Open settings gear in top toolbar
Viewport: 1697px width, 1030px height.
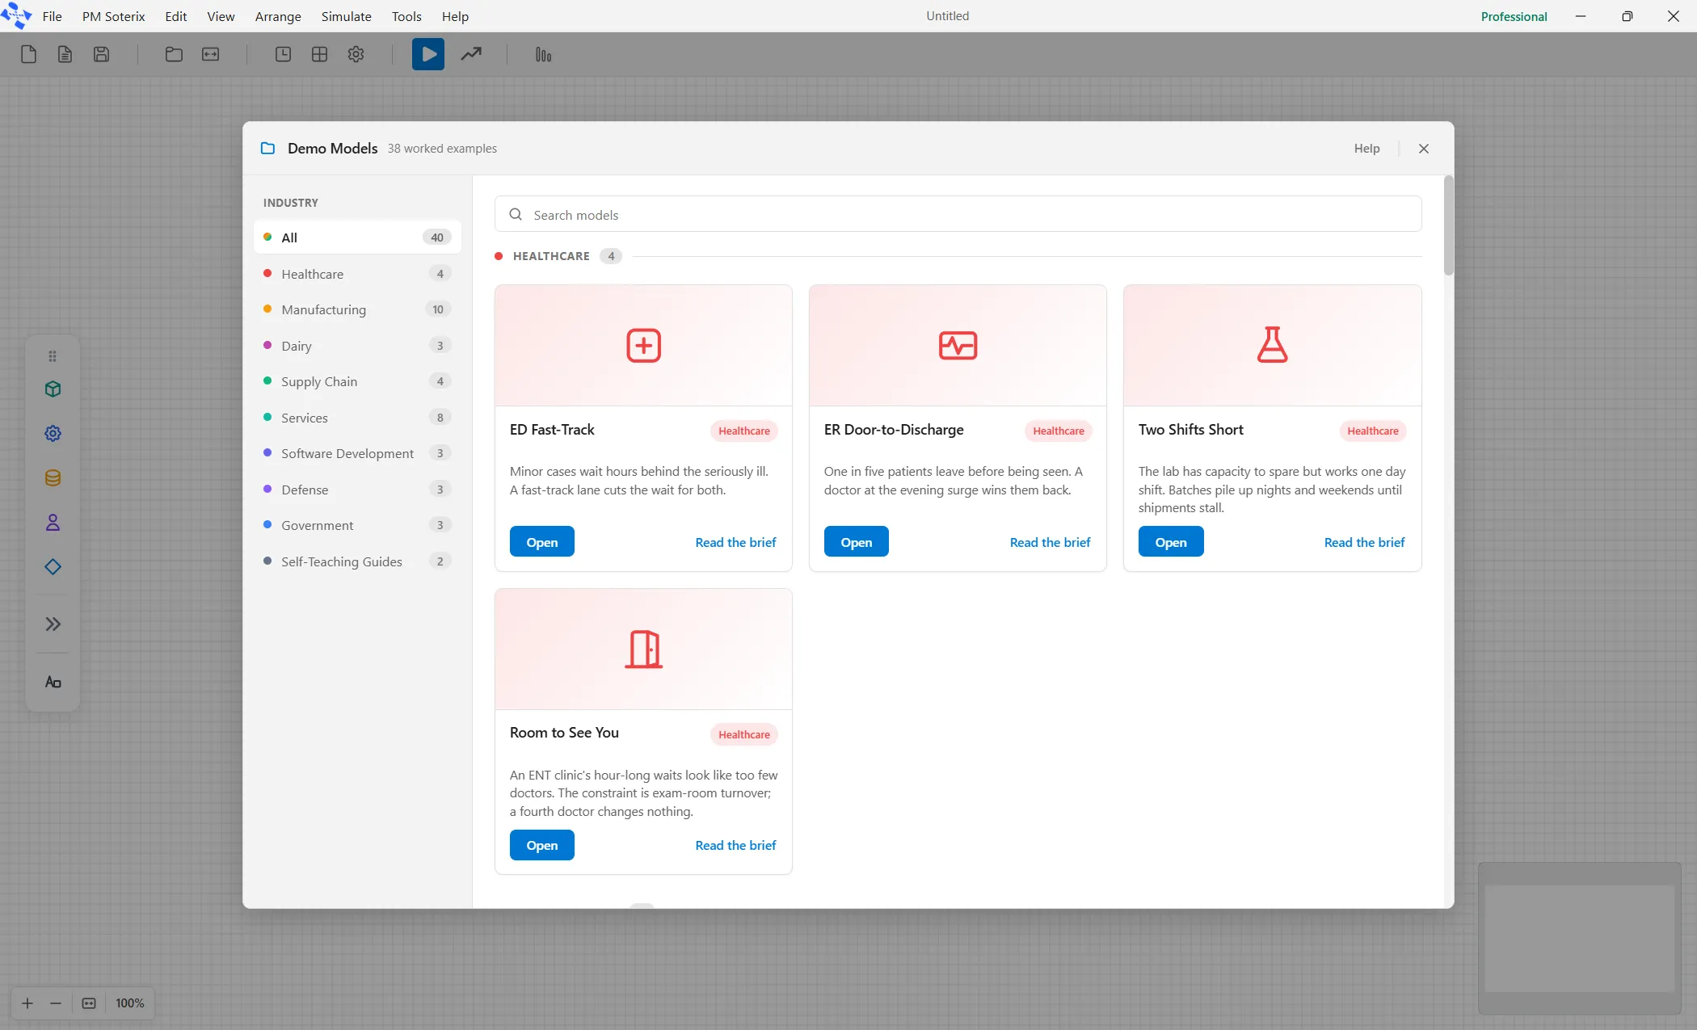pos(356,54)
